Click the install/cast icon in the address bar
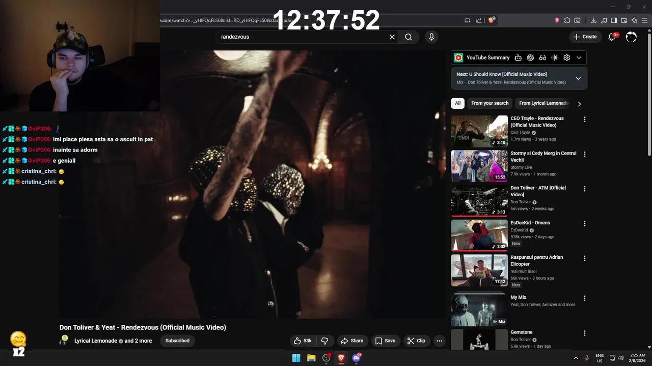 coord(467,20)
